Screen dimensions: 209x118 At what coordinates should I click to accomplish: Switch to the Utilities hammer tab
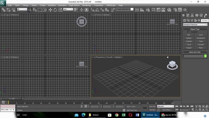coord(205,15)
